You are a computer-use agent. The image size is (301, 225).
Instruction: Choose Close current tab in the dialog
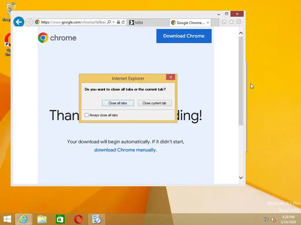coord(155,103)
